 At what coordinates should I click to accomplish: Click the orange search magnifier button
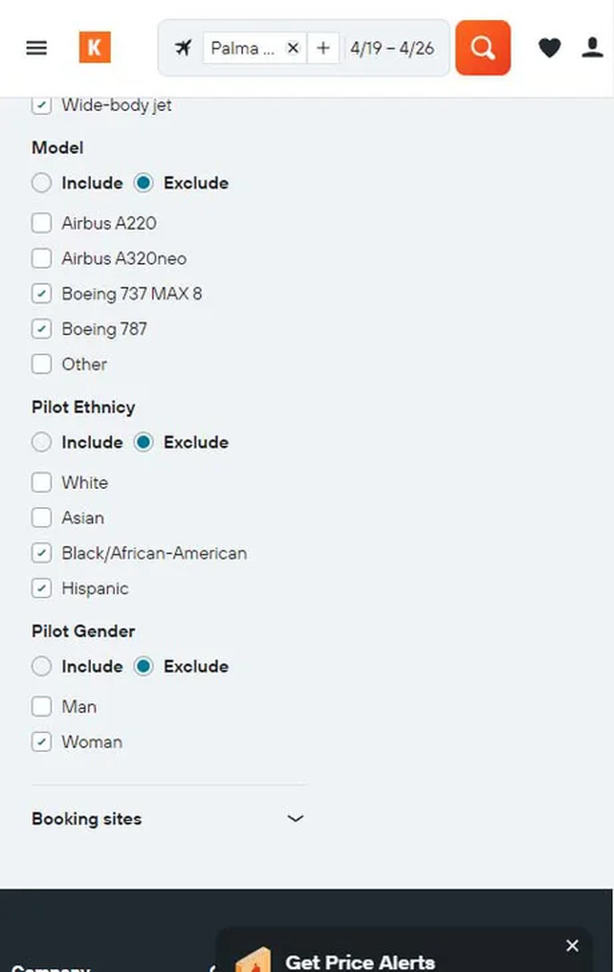[483, 47]
